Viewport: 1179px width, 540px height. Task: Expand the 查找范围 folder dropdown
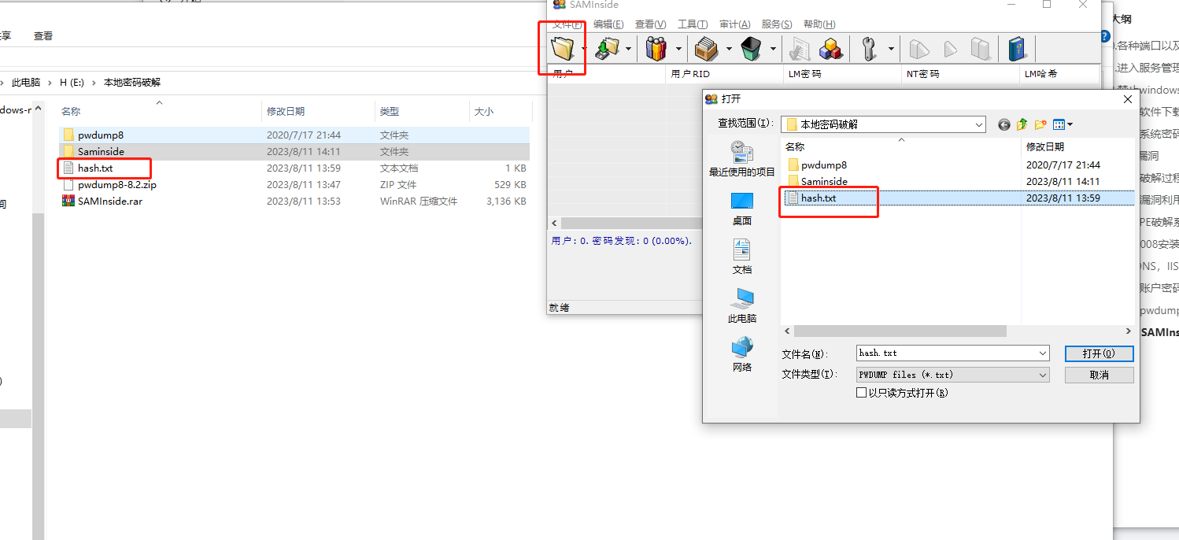978,124
